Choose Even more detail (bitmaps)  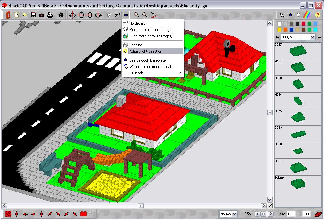(x=153, y=36)
